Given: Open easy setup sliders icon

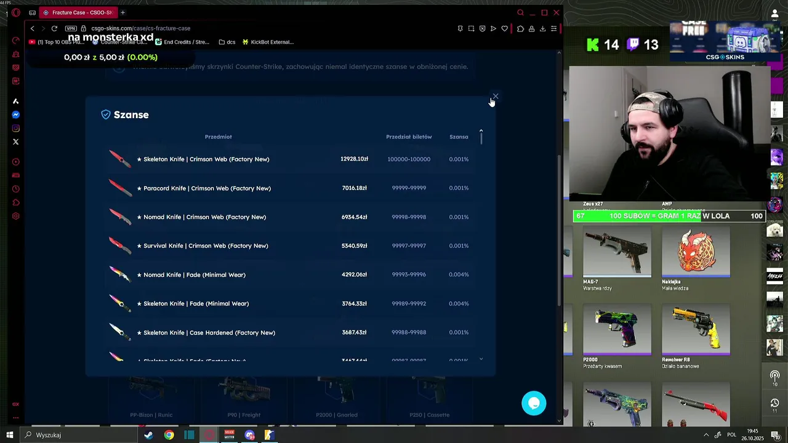Looking at the screenshot, I should coord(553,28).
